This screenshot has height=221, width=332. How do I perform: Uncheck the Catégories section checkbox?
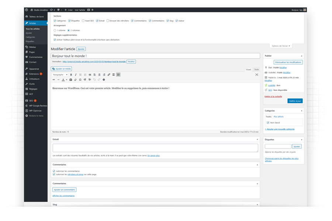click(x=55, y=21)
